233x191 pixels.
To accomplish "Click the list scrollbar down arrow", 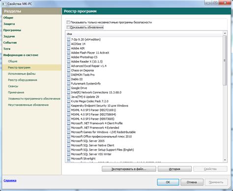I will point(225,160).
